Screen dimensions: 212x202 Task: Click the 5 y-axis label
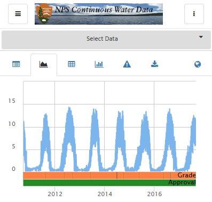point(13,146)
